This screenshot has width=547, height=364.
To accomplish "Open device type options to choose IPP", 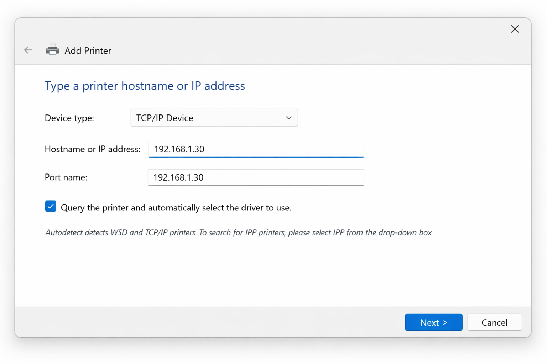I will click(x=214, y=118).
